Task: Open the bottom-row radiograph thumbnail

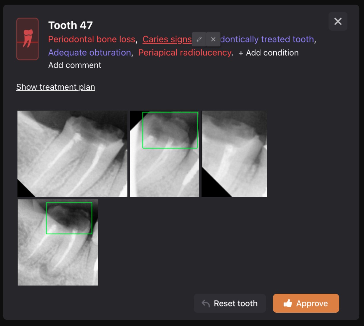Action: click(58, 261)
